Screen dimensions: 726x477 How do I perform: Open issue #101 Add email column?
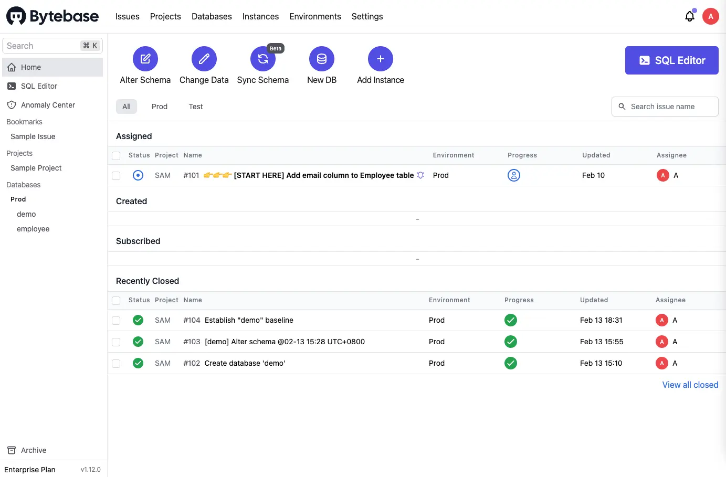324,175
